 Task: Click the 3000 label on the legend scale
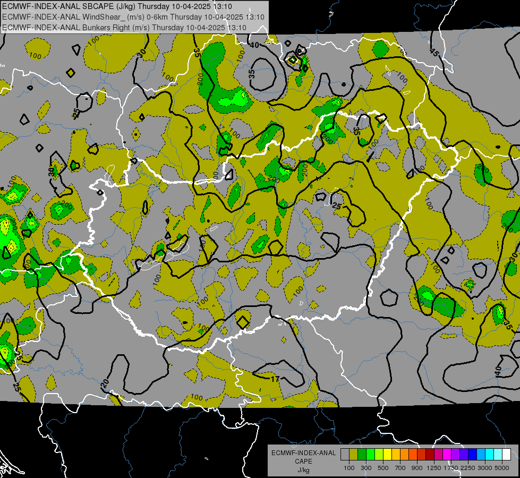coord(485,468)
